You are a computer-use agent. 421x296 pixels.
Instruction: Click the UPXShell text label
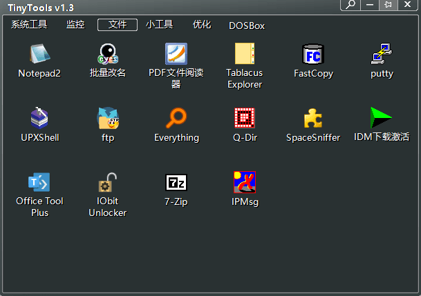point(39,137)
